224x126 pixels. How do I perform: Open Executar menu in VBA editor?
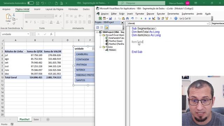click(161, 14)
